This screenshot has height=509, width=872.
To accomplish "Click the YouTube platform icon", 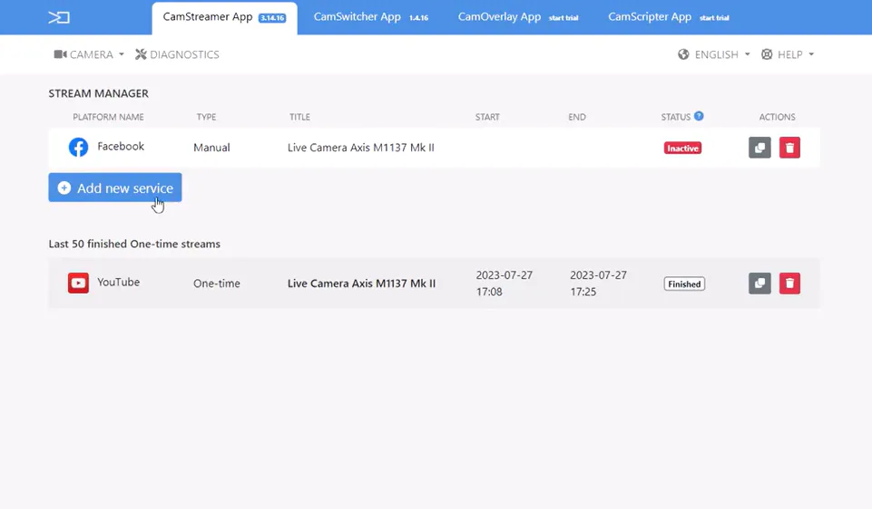I will point(78,283).
